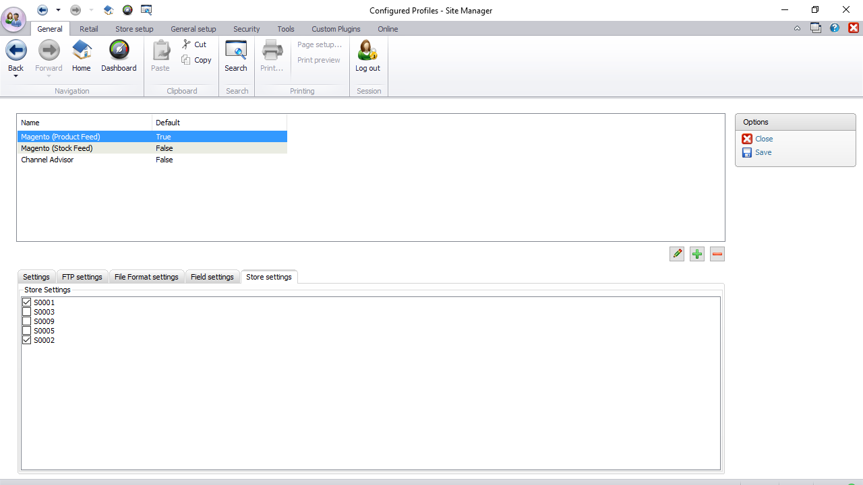863x485 pixels.
Task: Collapse the ribbon using the chevron
Action: point(797,28)
